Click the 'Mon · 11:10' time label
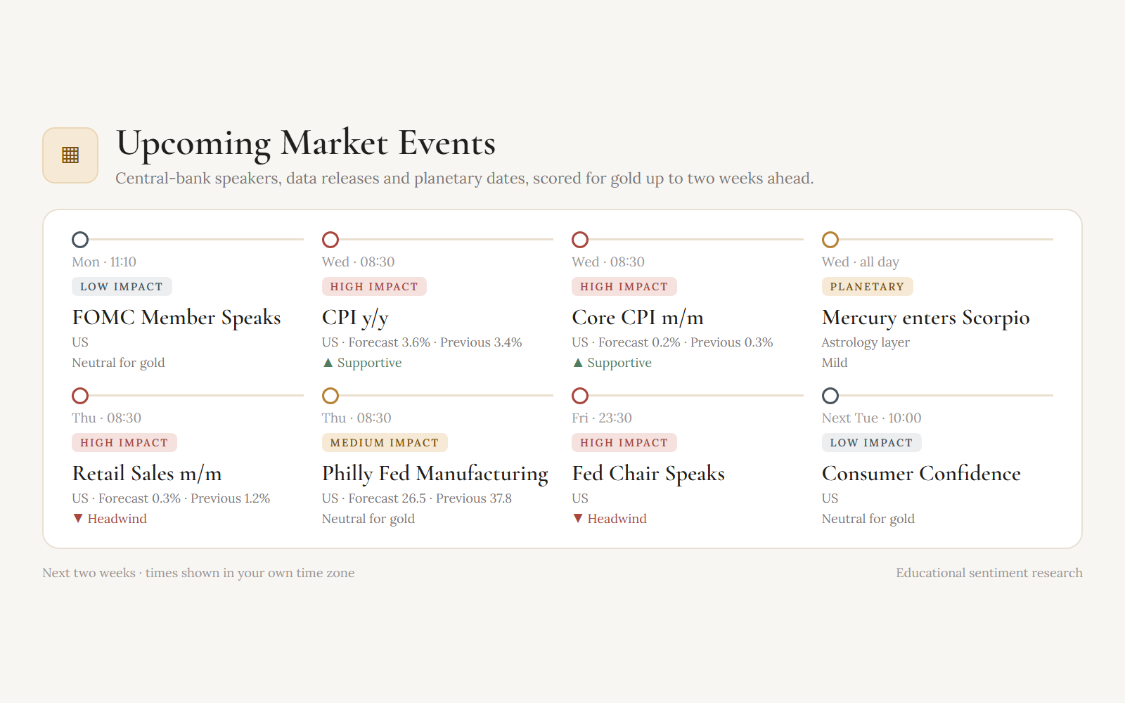 tap(104, 262)
